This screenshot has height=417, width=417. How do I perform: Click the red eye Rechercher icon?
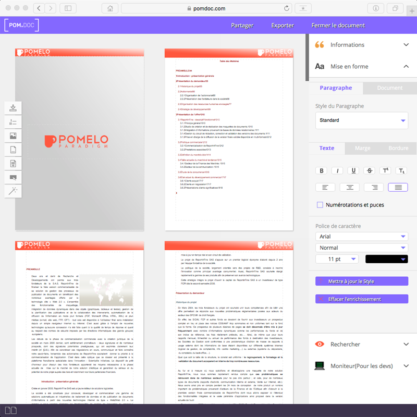pyautogui.click(x=320, y=344)
